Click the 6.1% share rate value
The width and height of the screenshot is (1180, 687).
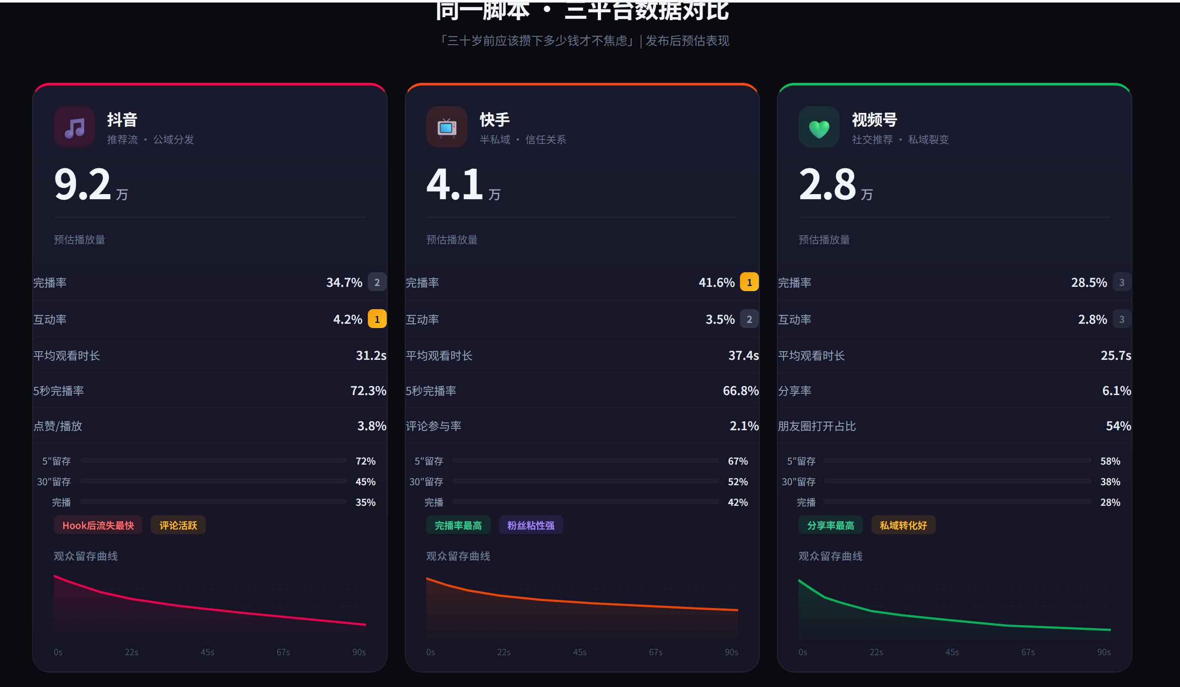[x=1116, y=390]
